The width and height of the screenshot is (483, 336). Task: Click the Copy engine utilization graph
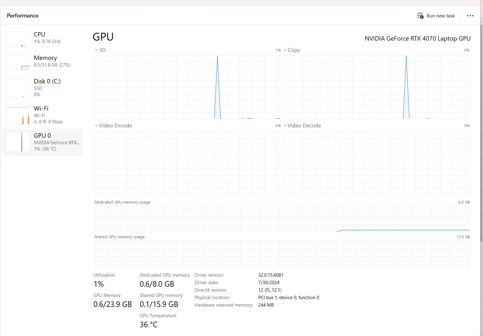click(x=376, y=87)
